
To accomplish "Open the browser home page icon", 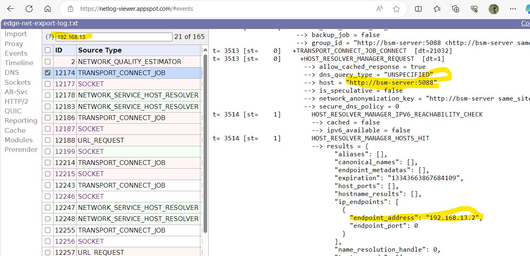I will (48, 9).
